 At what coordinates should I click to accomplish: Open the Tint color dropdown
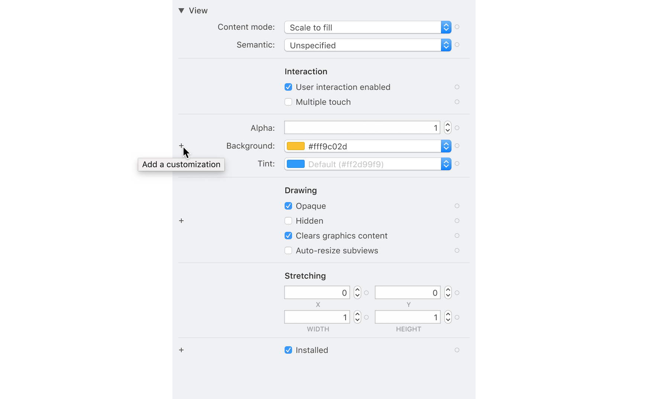pyautogui.click(x=446, y=164)
